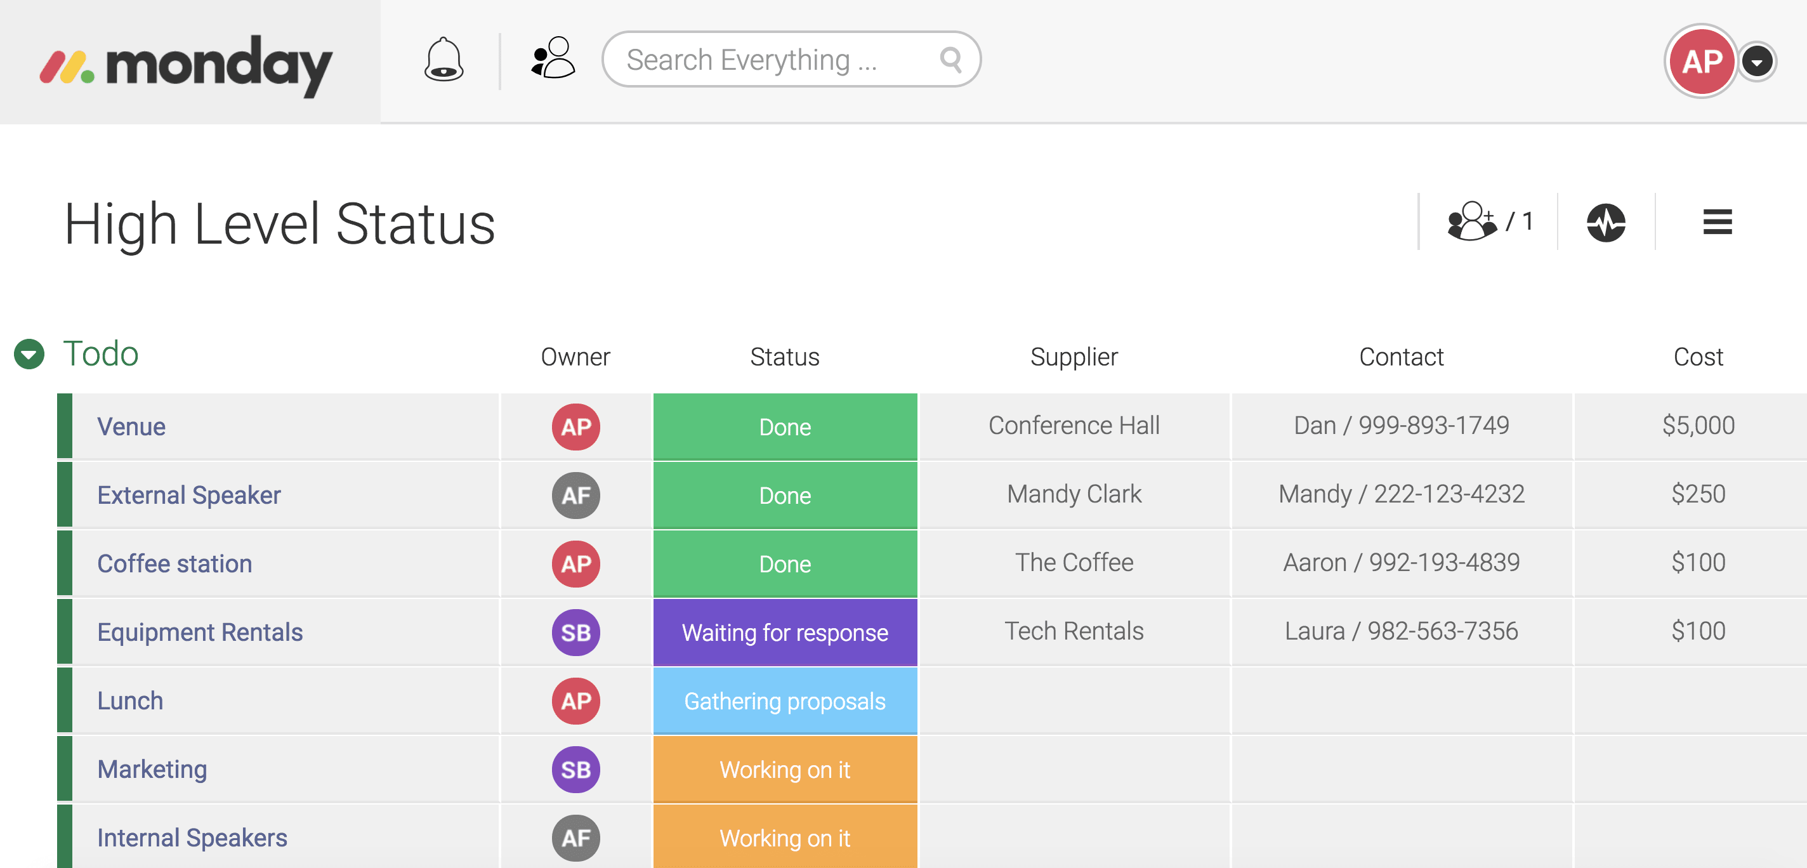Viewport: 1807px width, 868px height.
Task: Open the Equipment Rentals item
Action: 200,631
